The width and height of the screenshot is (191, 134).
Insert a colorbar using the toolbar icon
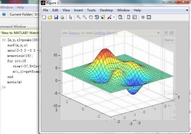pyautogui.click(x=128, y=17)
